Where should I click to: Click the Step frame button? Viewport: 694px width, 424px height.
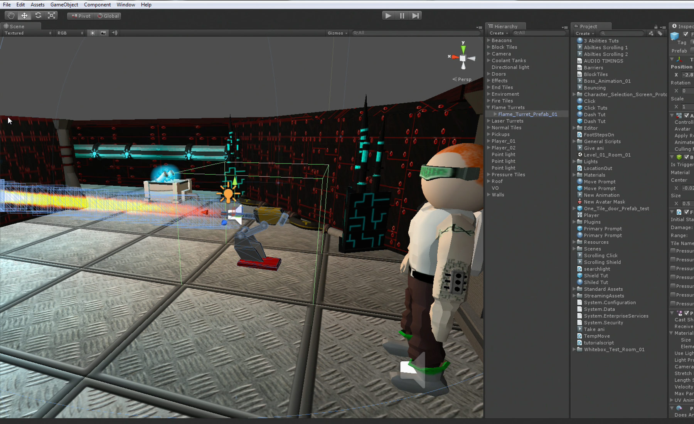pyautogui.click(x=415, y=16)
